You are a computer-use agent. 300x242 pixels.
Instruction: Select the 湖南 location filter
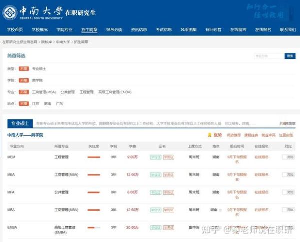tap(48, 104)
